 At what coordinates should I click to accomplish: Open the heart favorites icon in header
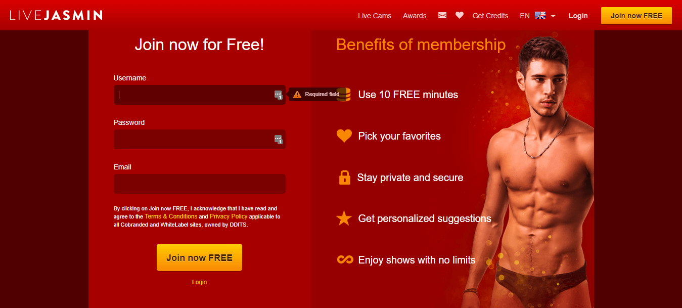[x=459, y=16]
